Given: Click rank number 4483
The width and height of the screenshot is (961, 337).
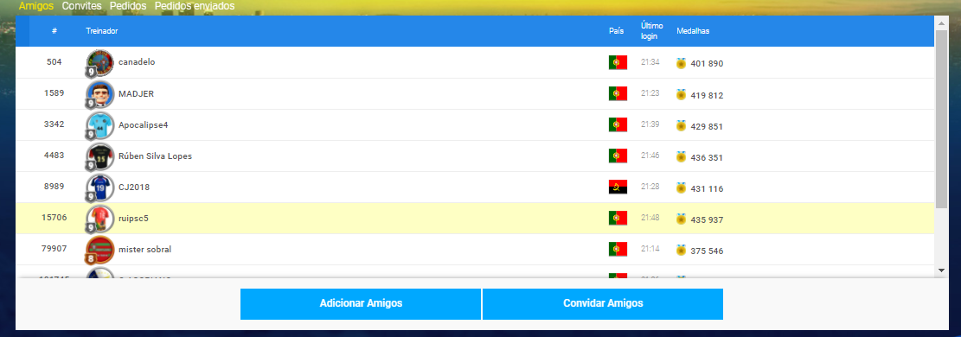Looking at the screenshot, I should [54, 156].
